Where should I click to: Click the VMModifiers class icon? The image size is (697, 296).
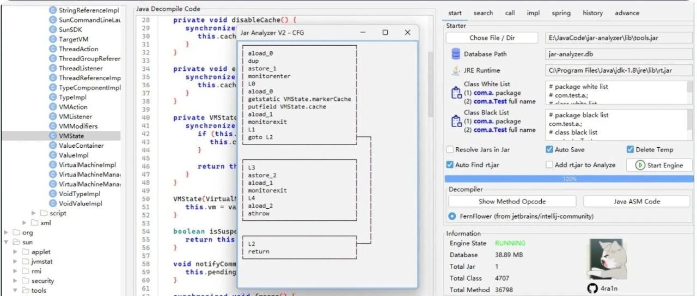53,126
